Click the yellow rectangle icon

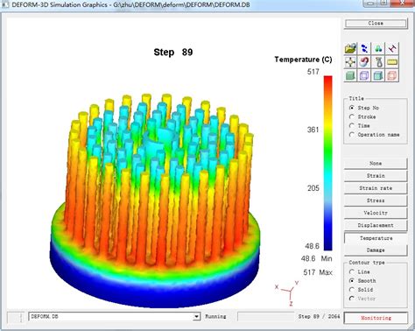[x=391, y=62]
